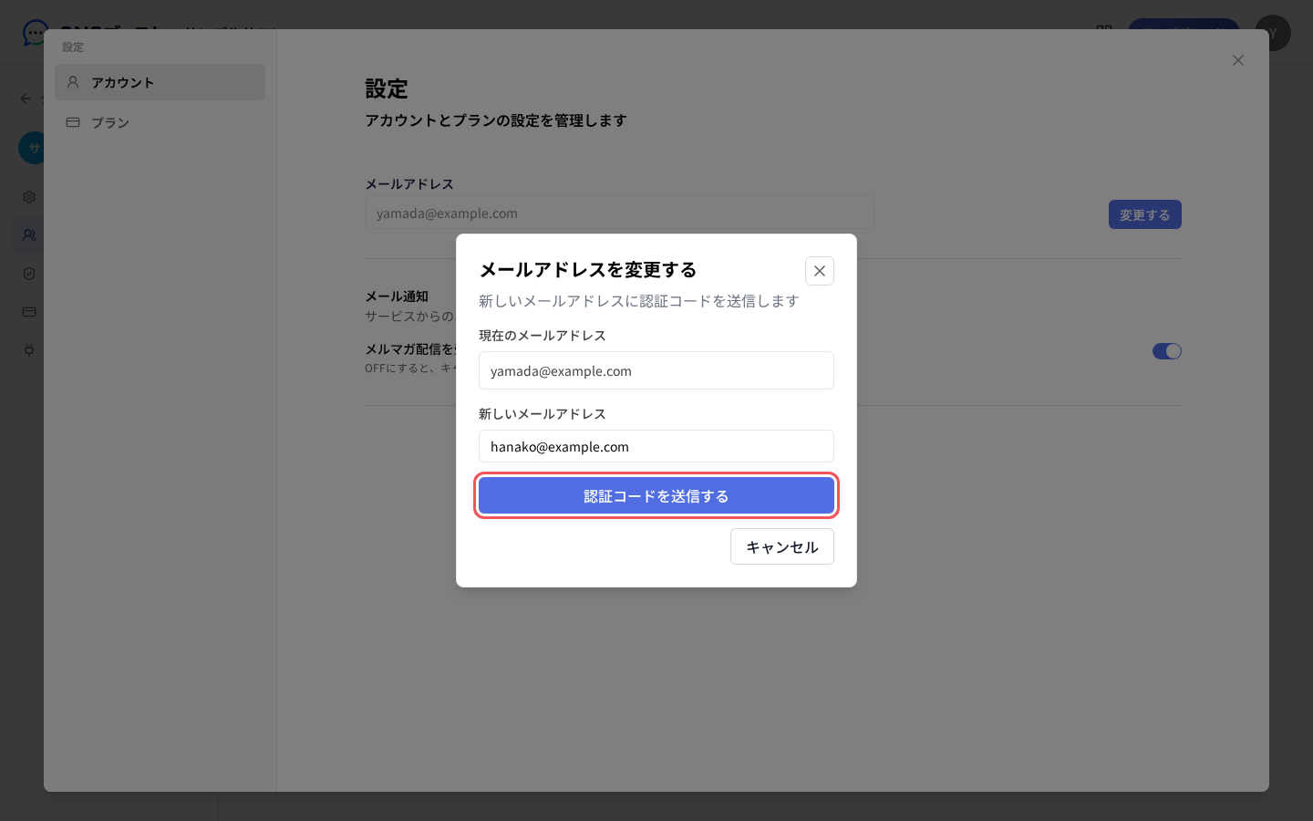This screenshot has height=821, width=1313.
Task: Click the subtitle アカウントとプランの設定を管理します
Action: click(496, 120)
